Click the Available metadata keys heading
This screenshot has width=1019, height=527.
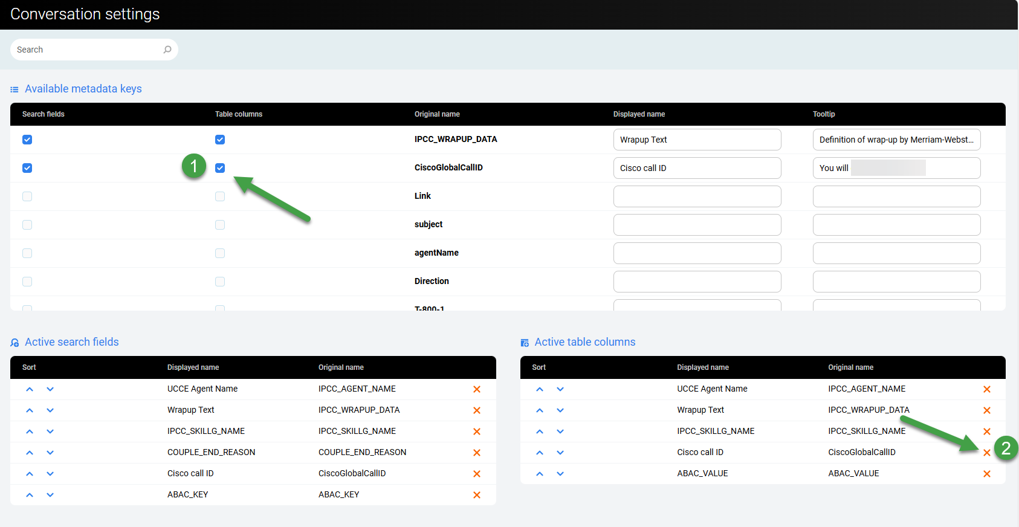(83, 89)
